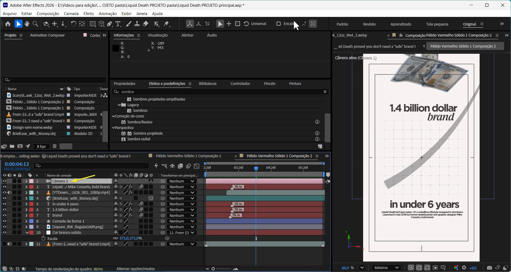Hide the Briefcase_with_Money.obj layer

click(x=4, y=198)
